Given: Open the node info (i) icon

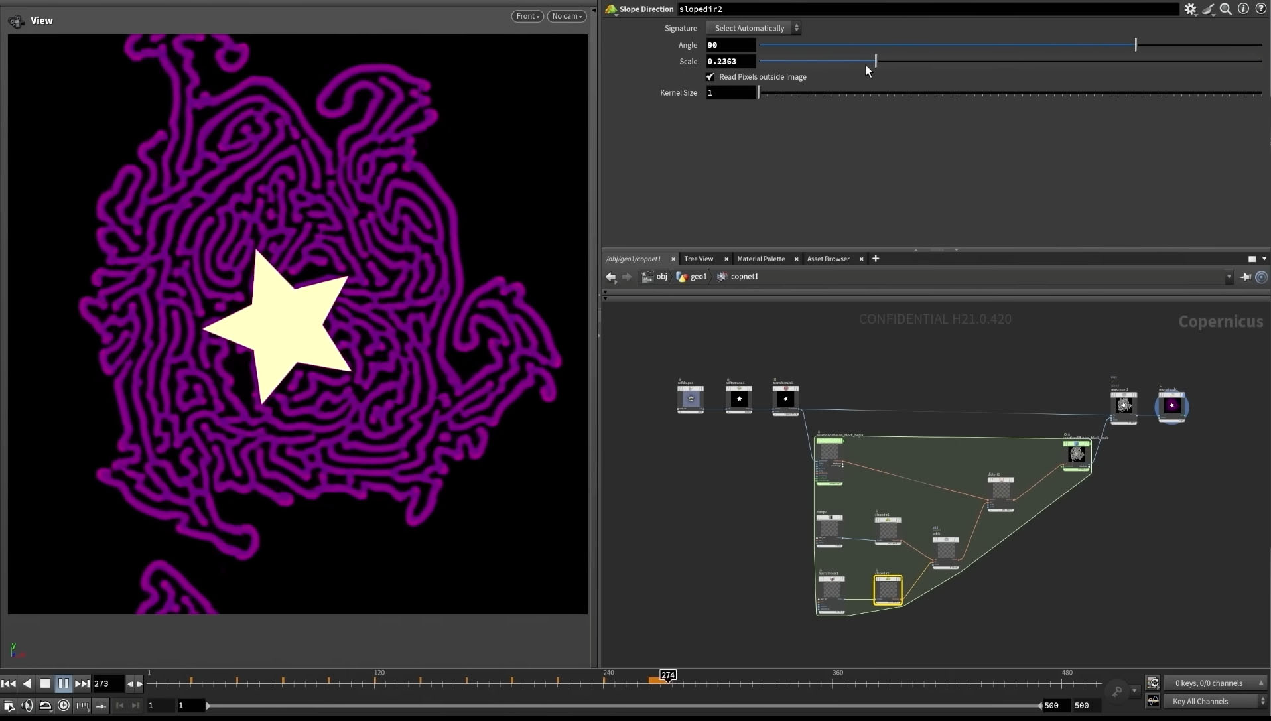Looking at the screenshot, I should [1244, 9].
